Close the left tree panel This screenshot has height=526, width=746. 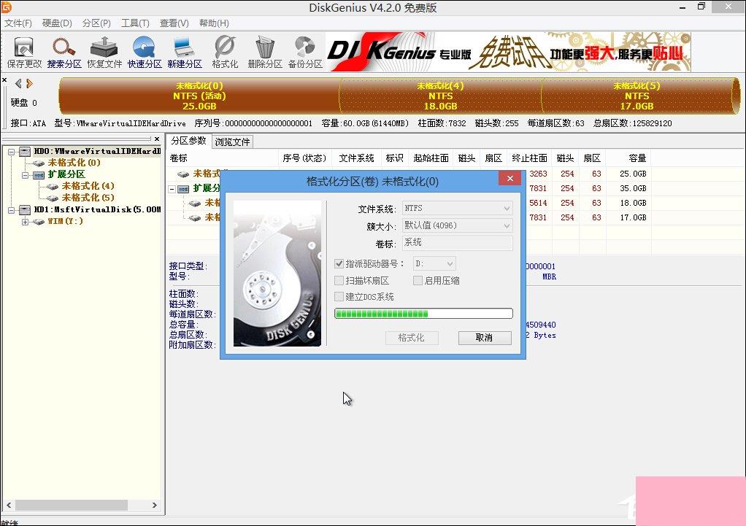pos(157,139)
